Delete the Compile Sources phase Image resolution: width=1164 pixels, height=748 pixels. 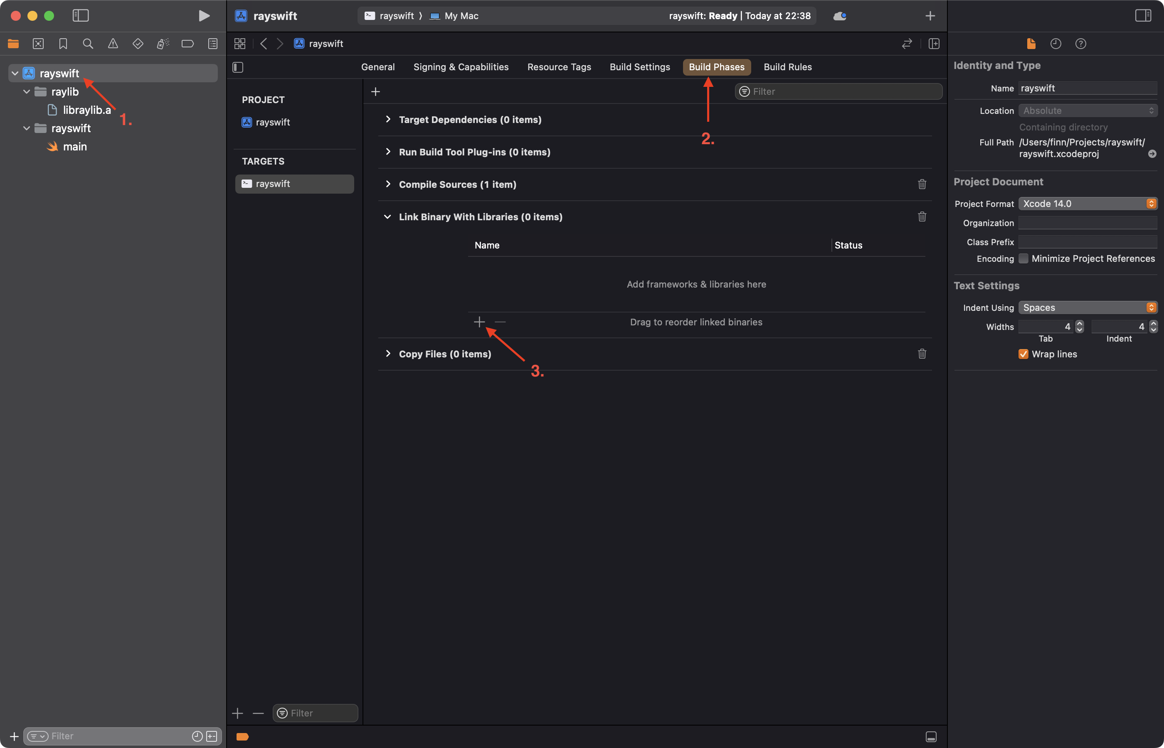coord(922,184)
